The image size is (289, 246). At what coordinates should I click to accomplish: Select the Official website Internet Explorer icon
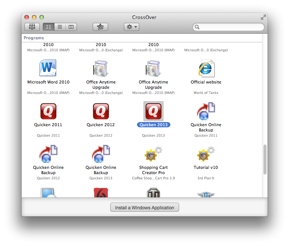click(206, 68)
